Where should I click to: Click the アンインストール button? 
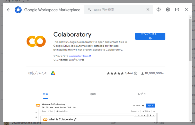(150, 36)
